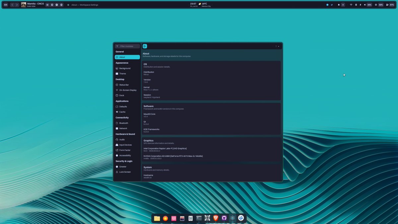The height and width of the screenshot is (224, 398).
Task: Open the square frame app in dock
Action: (x=207, y=218)
